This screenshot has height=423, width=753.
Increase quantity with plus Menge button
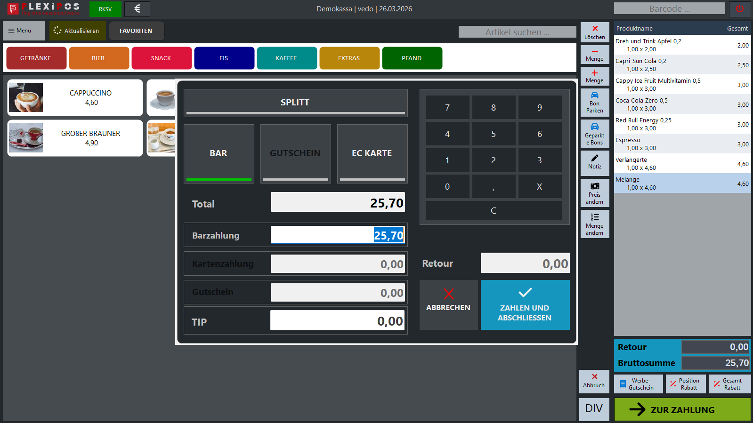tap(595, 76)
